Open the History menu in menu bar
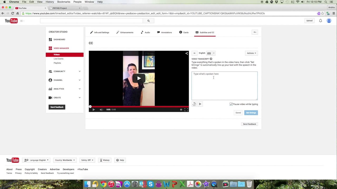The height and width of the screenshot is (189, 337). (50, 2)
